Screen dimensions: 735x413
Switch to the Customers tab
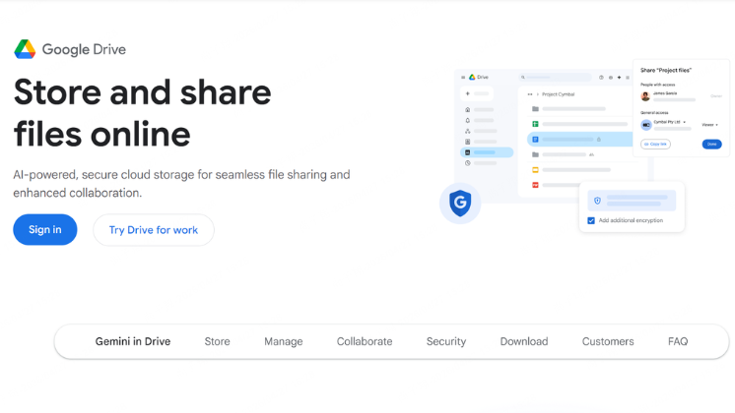(608, 341)
